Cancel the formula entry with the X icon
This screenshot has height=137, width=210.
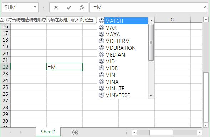click(x=56, y=7)
